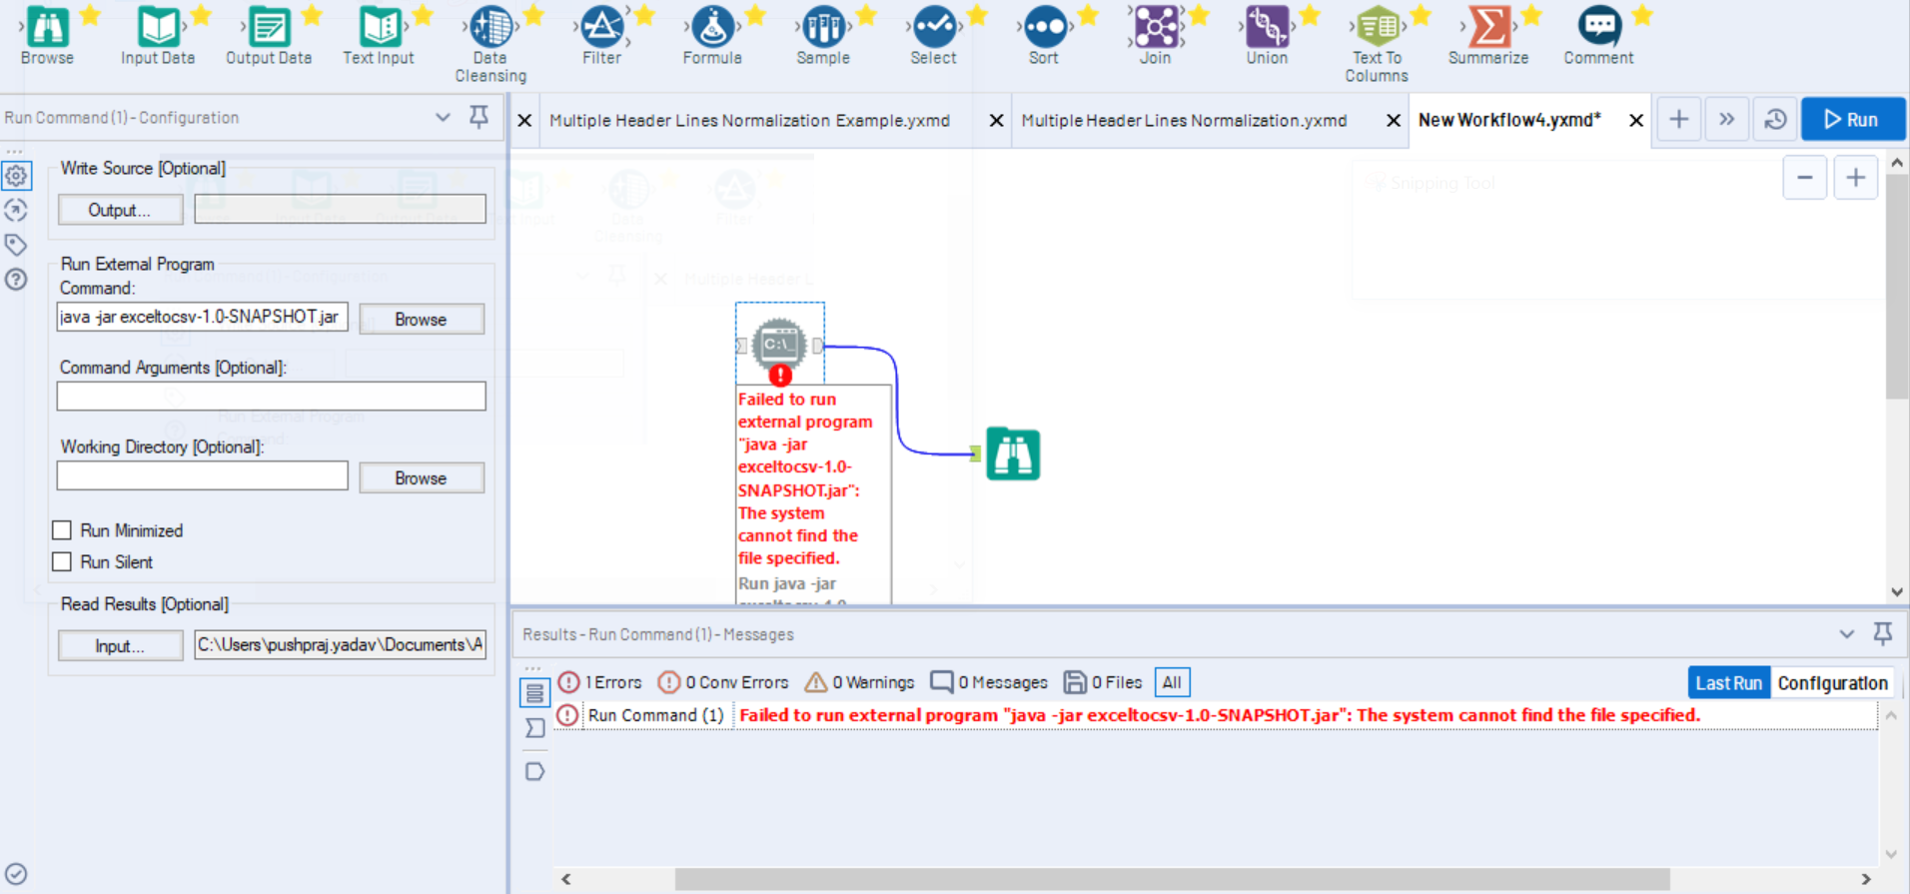Viewport: 1910px width, 894px height.
Task: Click the Results horizontal scrollbar
Action: coord(1172,879)
